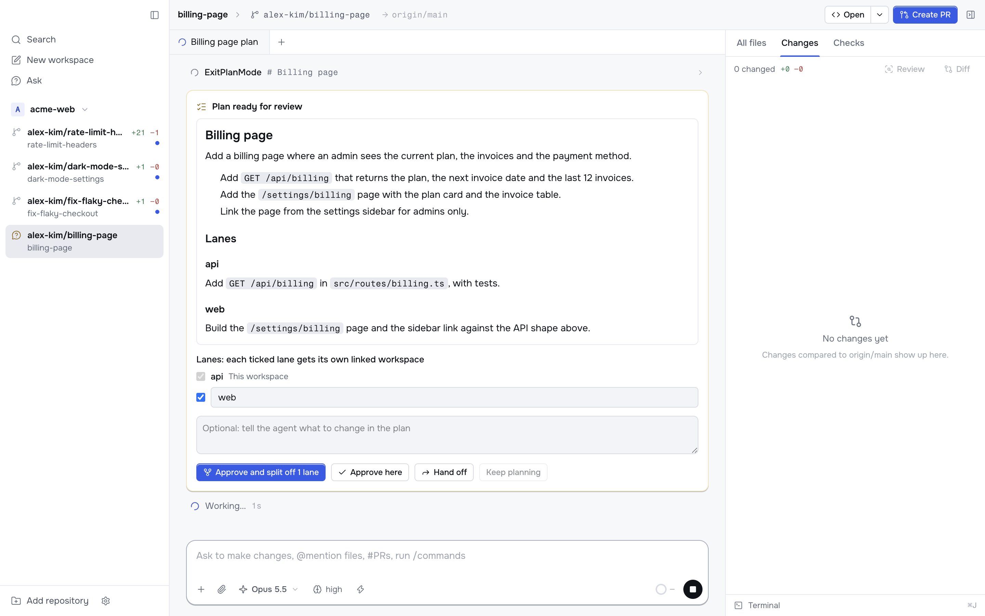Click the Open button
The image size is (985, 616).
point(848,15)
